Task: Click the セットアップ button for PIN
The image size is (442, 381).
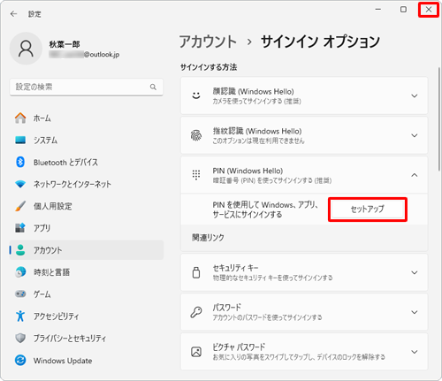Action: click(368, 210)
